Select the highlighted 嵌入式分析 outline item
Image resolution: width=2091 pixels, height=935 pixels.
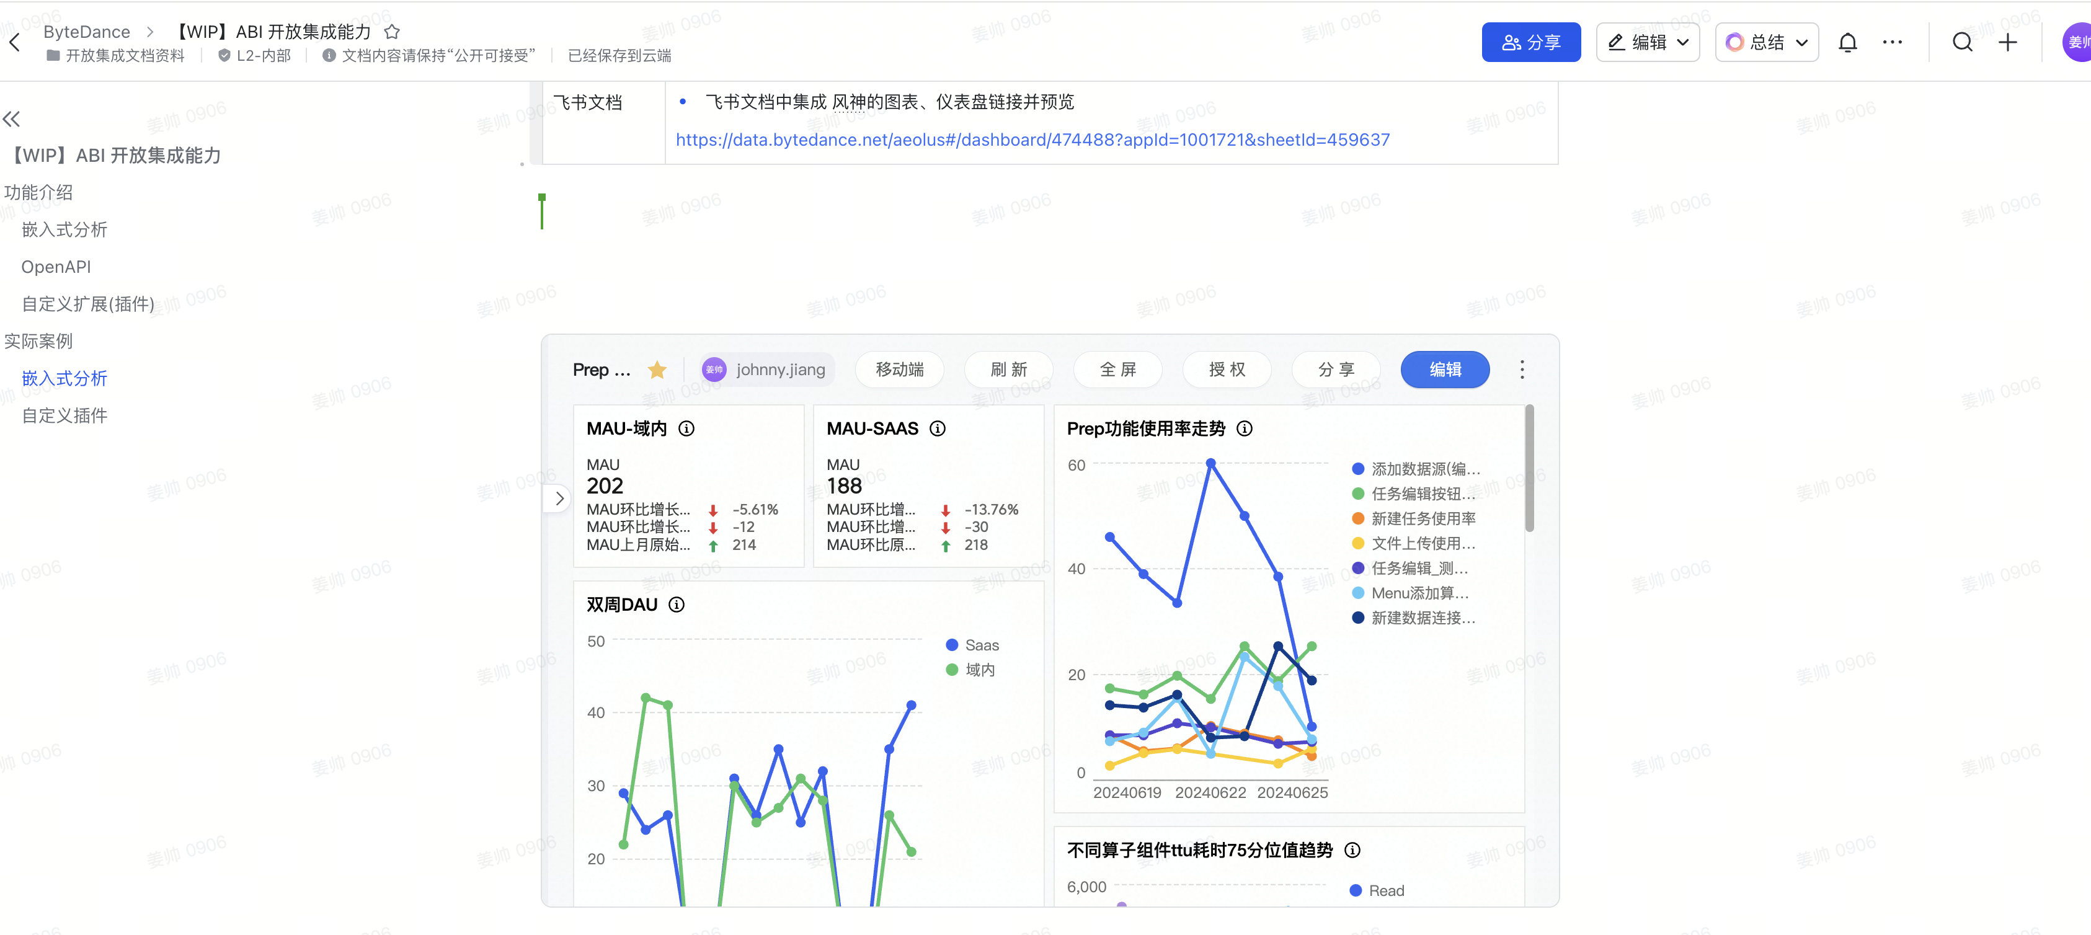(x=64, y=378)
